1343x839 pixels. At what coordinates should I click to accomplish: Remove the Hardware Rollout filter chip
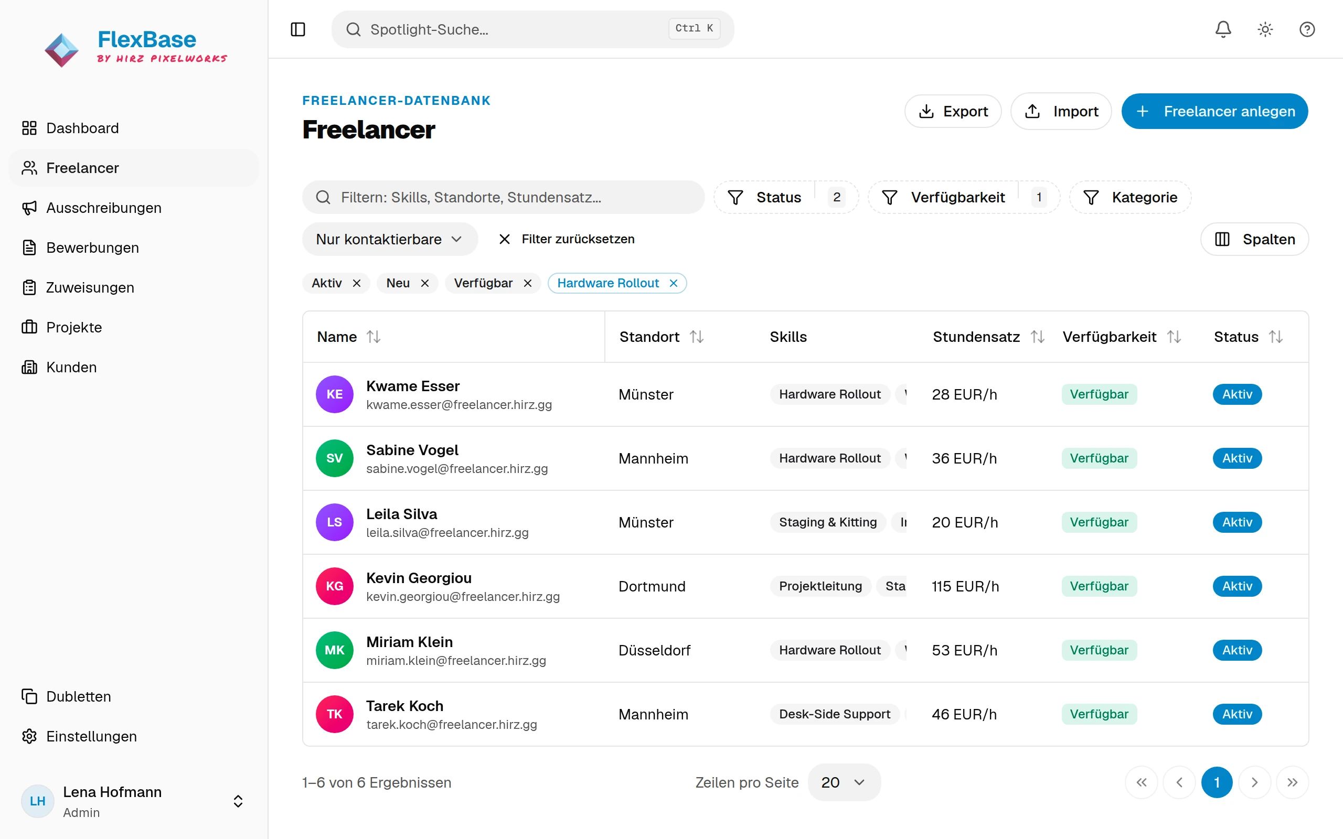[x=673, y=284]
